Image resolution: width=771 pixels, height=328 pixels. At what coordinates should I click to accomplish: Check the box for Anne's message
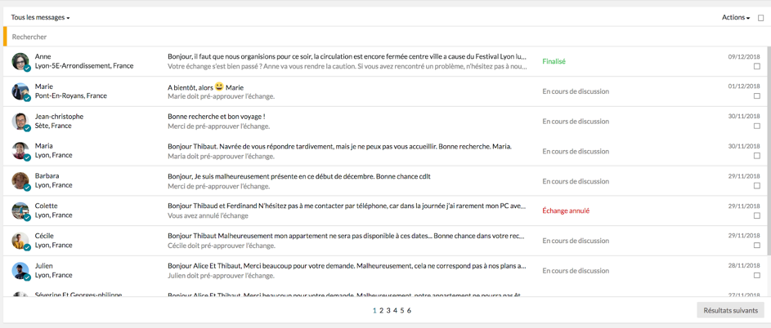[x=756, y=67]
